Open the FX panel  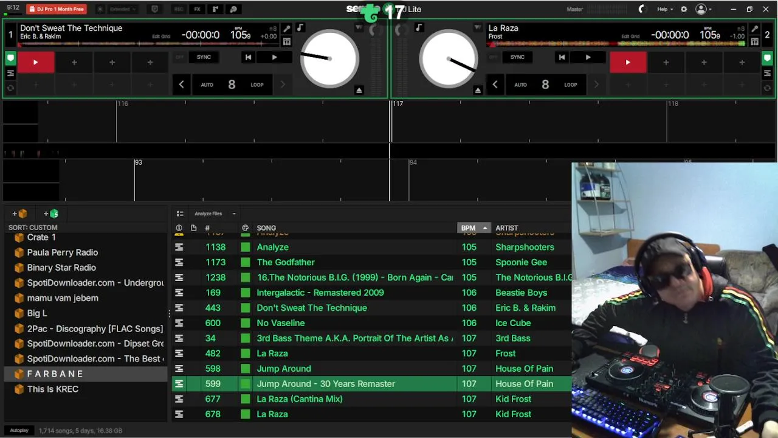point(197,9)
